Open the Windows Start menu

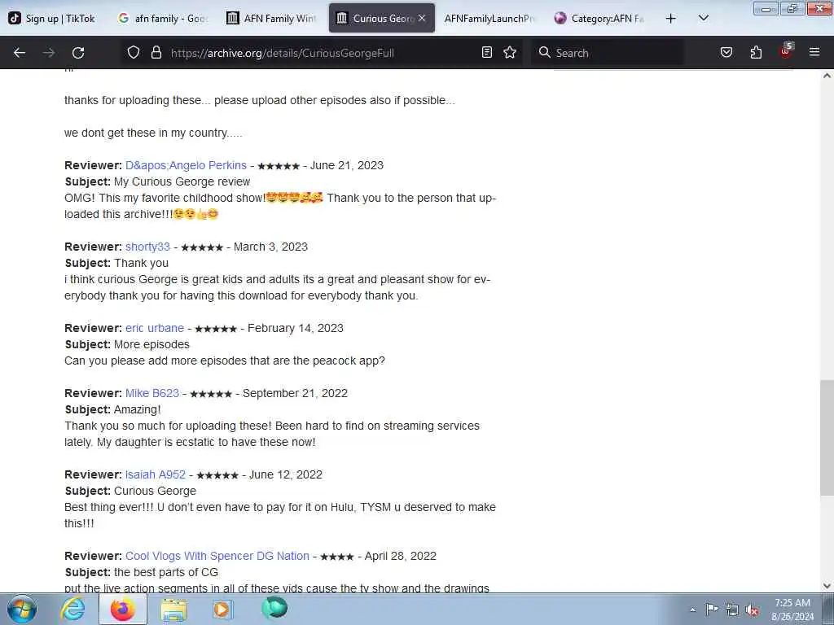(x=22, y=609)
